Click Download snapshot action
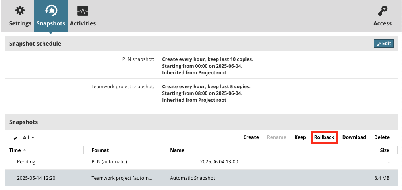This screenshot has height=190, width=402. click(x=354, y=137)
